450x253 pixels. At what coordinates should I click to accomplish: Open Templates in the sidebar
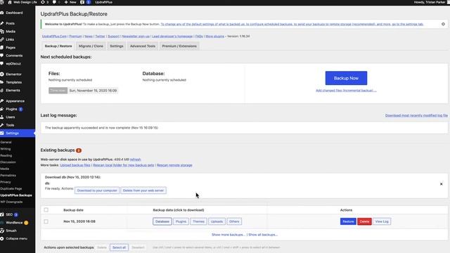(x=13, y=82)
